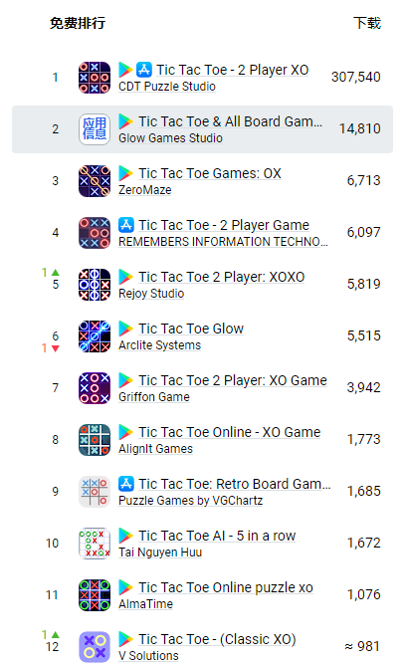Open the Rejoy Studio XOXO app icon

tap(95, 285)
